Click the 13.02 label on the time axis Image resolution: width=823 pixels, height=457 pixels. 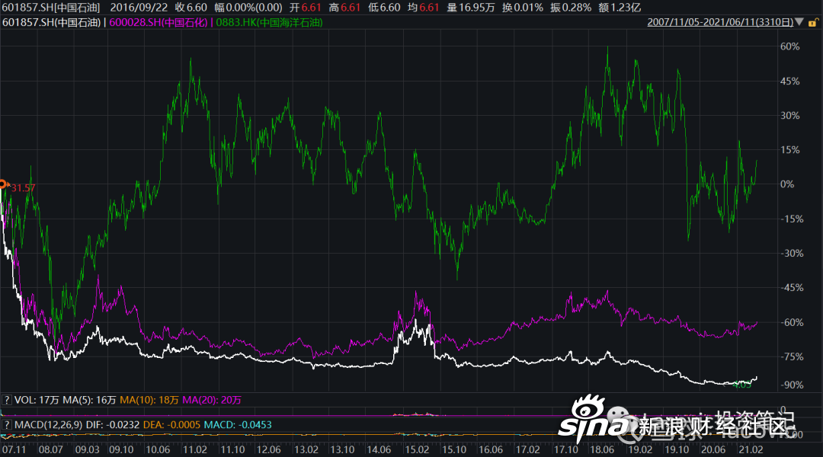point(306,449)
